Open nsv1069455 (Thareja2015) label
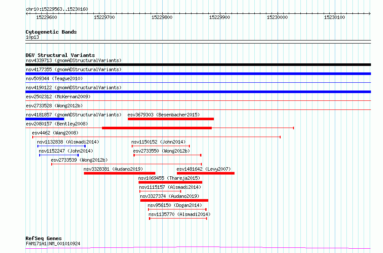Viewport: 383px width, 253px height. click(169, 178)
